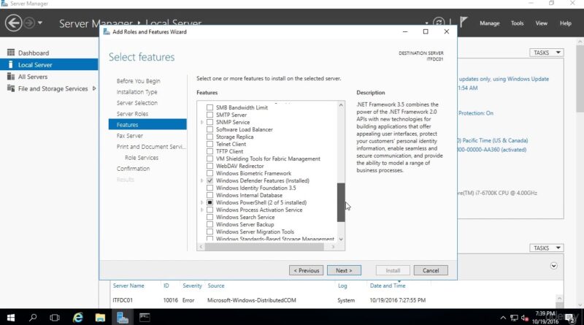584x325 pixels.
Task: Click the File and Storage Services icon
Action: click(x=11, y=88)
